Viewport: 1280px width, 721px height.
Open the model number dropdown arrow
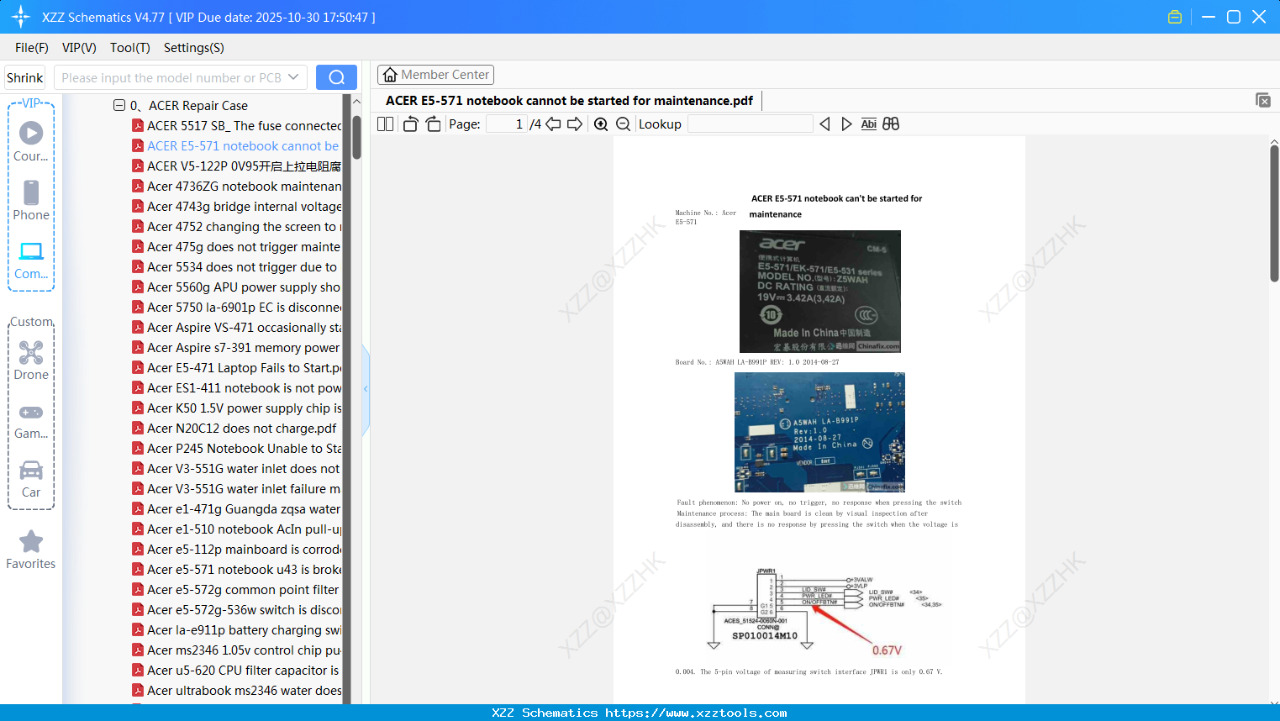point(293,77)
